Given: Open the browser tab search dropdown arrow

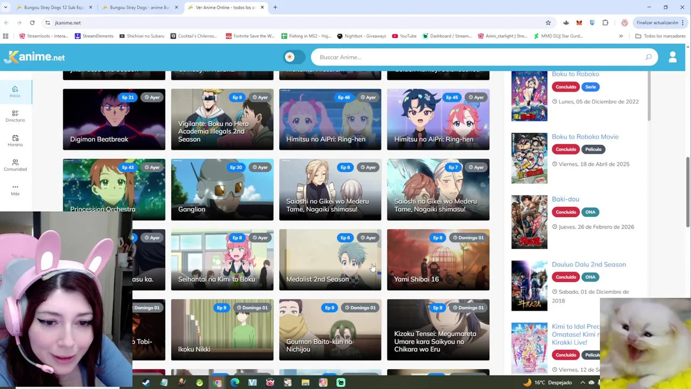Looking at the screenshot, I should coord(5,8).
